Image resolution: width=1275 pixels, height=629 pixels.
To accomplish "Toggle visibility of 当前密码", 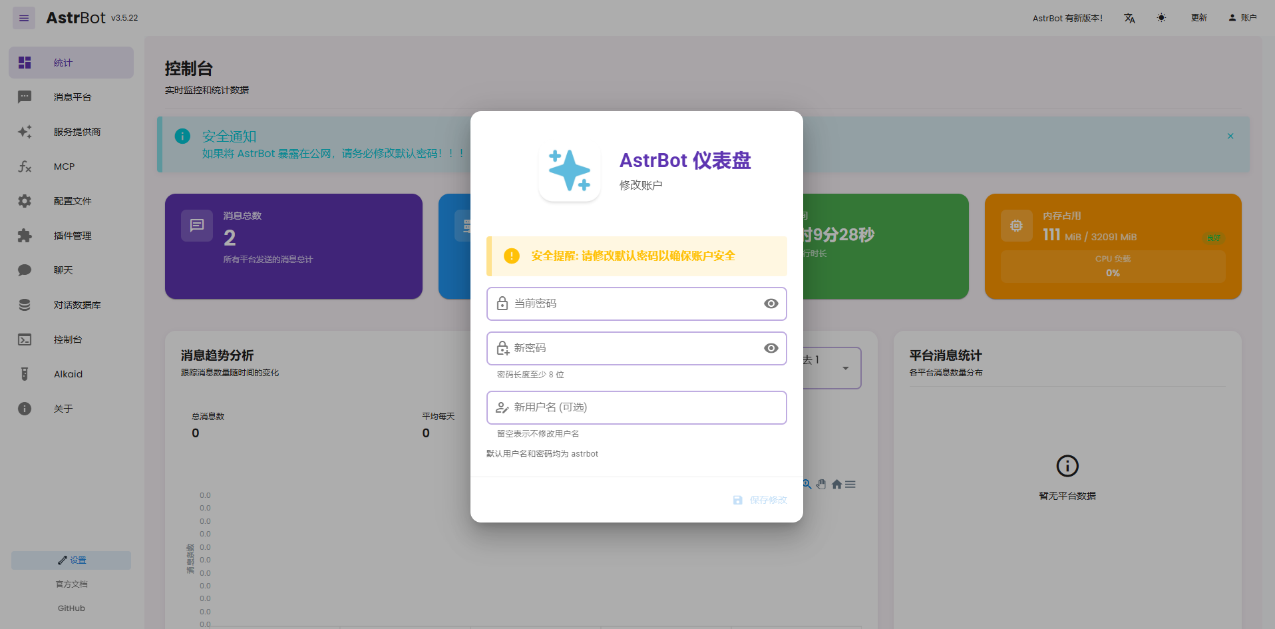I will (x=771, y=304).
